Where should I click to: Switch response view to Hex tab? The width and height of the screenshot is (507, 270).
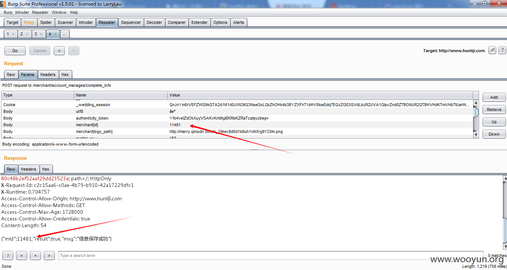pos(46,169)
